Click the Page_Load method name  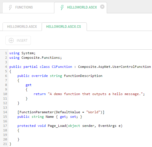pyautogui.click(x=57, y=126)
